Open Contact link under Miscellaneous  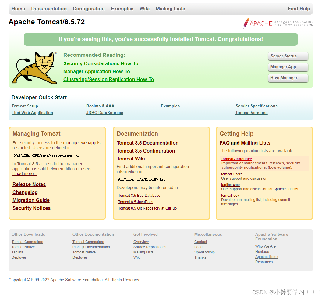click(201, 242)
